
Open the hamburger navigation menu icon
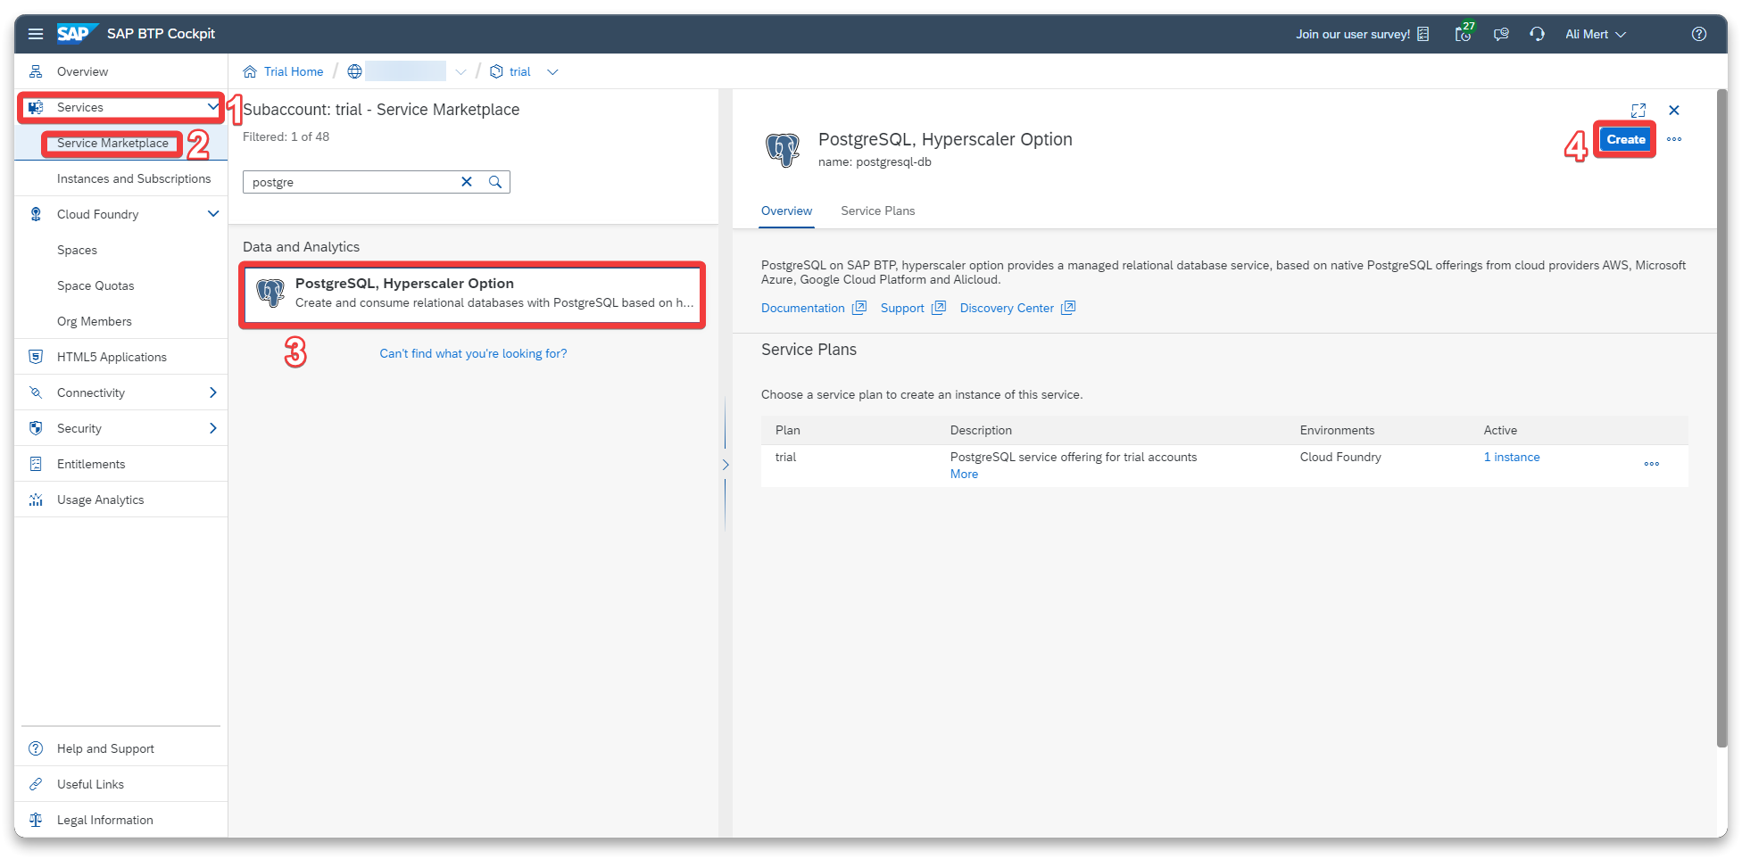point(36,34)
